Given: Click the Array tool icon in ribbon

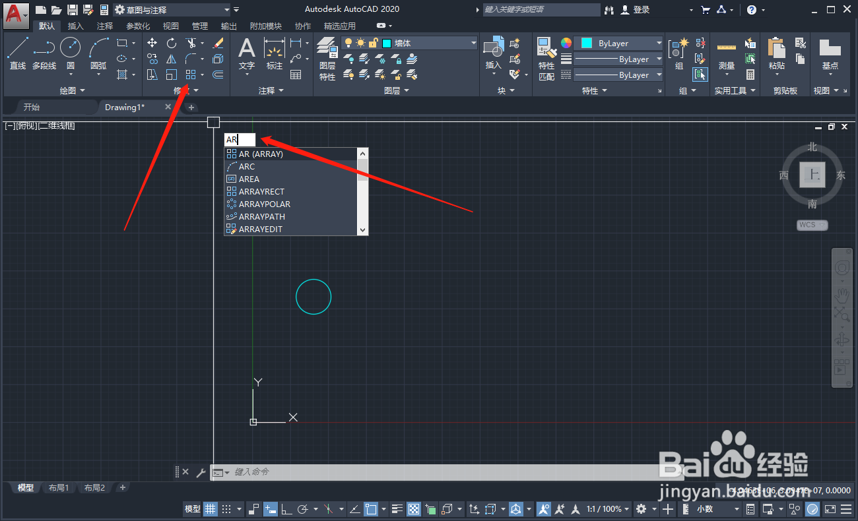Looking at the screenshot, I should point(191,75).
